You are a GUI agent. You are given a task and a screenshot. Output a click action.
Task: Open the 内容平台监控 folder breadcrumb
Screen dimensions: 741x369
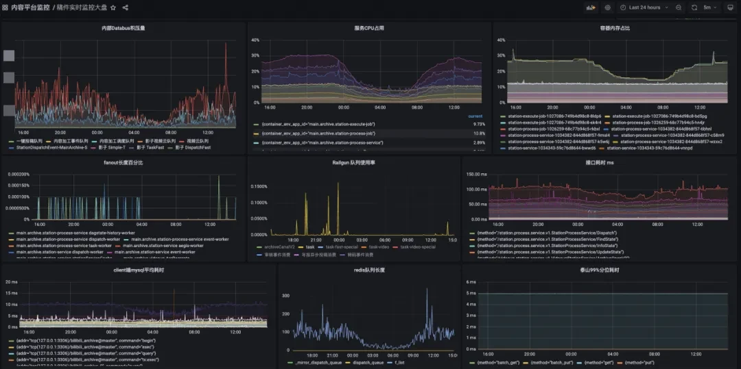pyautogui.click(x=31, y=8)
